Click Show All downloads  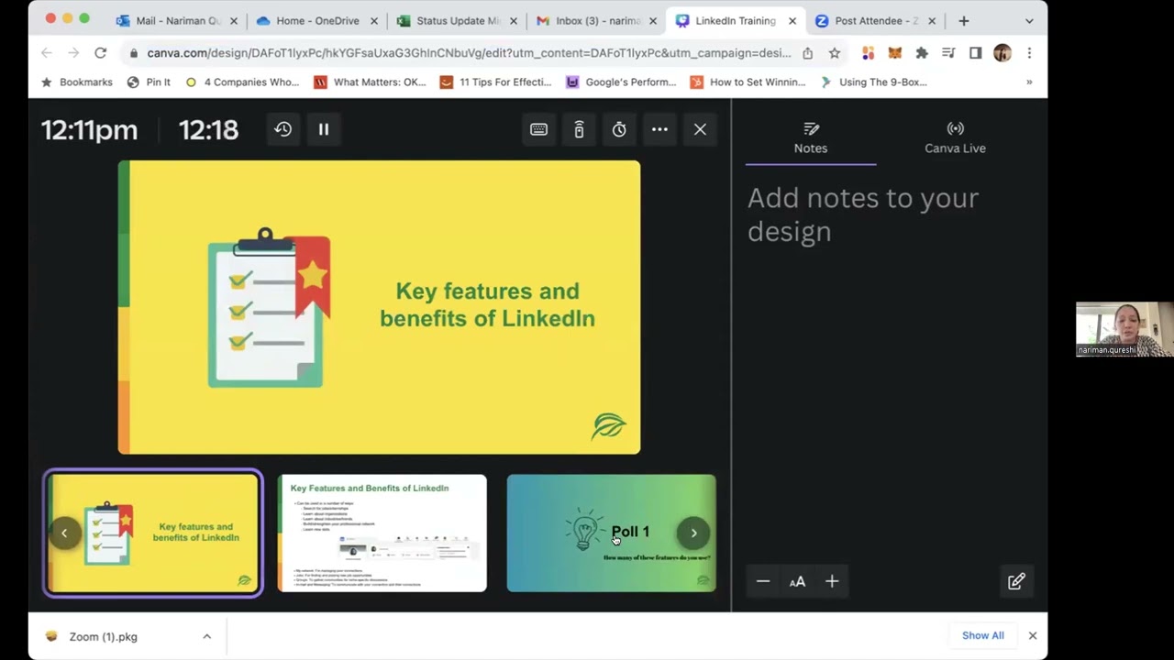(x=983, y=635)
